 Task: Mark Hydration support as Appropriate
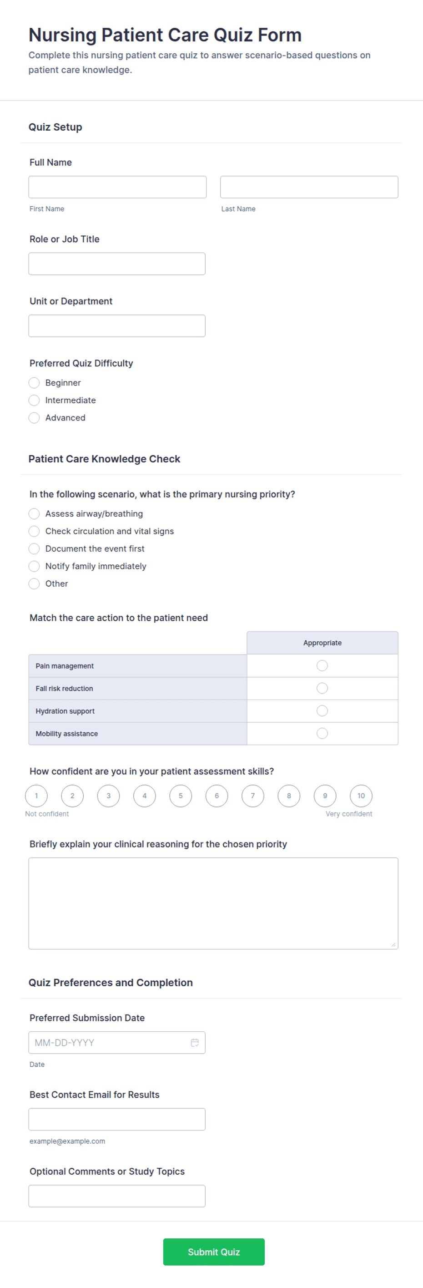pyautogui.click(x=322, y=710)
